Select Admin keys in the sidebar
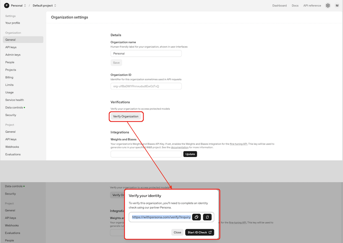The image size is (343, 243). [13, 55]
